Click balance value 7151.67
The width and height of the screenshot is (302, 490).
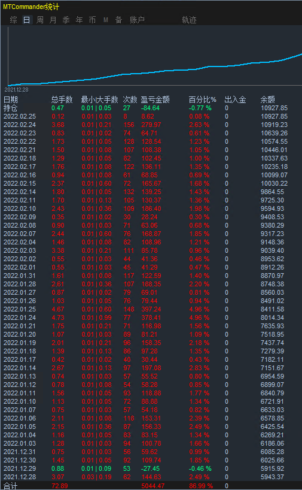(272, 368)
